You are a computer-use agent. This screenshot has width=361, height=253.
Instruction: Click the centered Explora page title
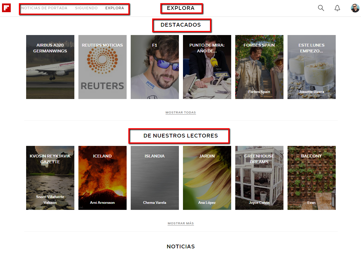(x=181, y=8)
